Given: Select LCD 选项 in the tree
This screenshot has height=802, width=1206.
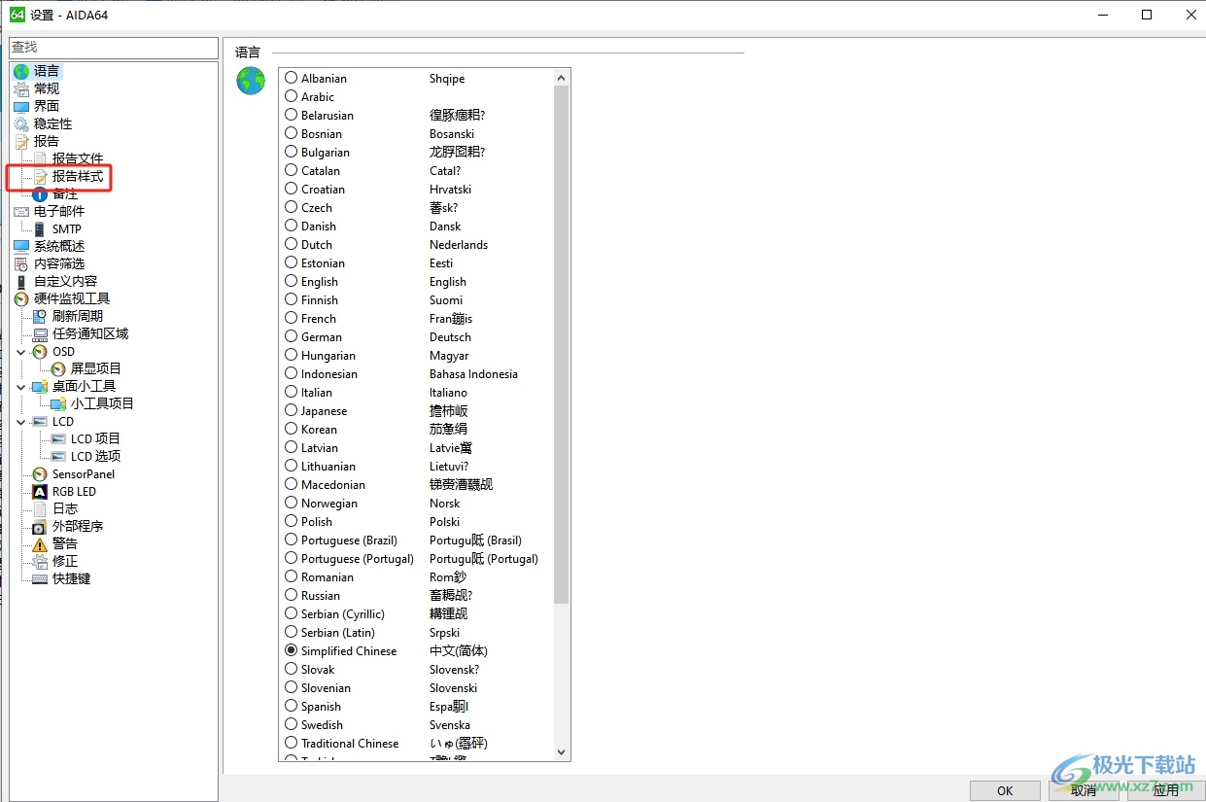Looking at the screenshot, I should point(95,456).
